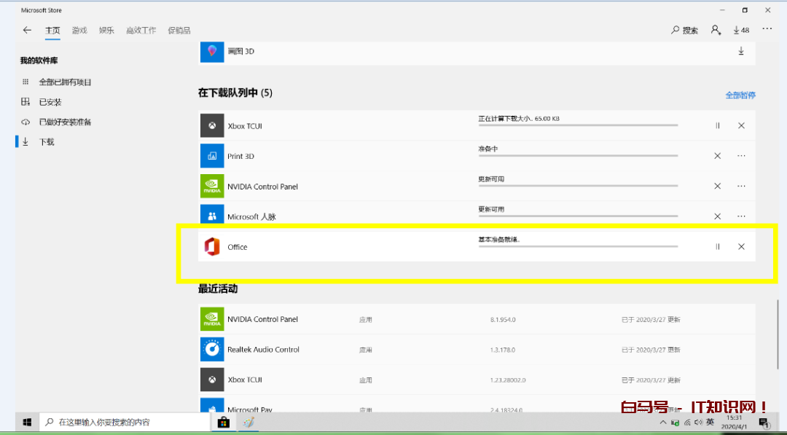Viewport: 787px width, 435px height.
Task: Download 画图 3D using its download icon
Action: (741, 51)
